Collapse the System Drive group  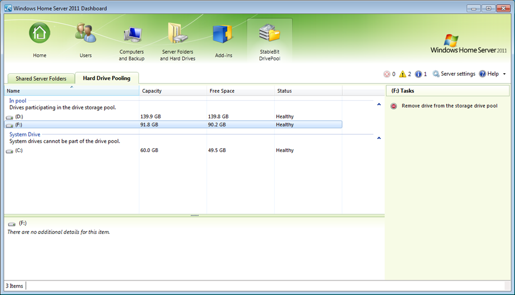[379, 138]
